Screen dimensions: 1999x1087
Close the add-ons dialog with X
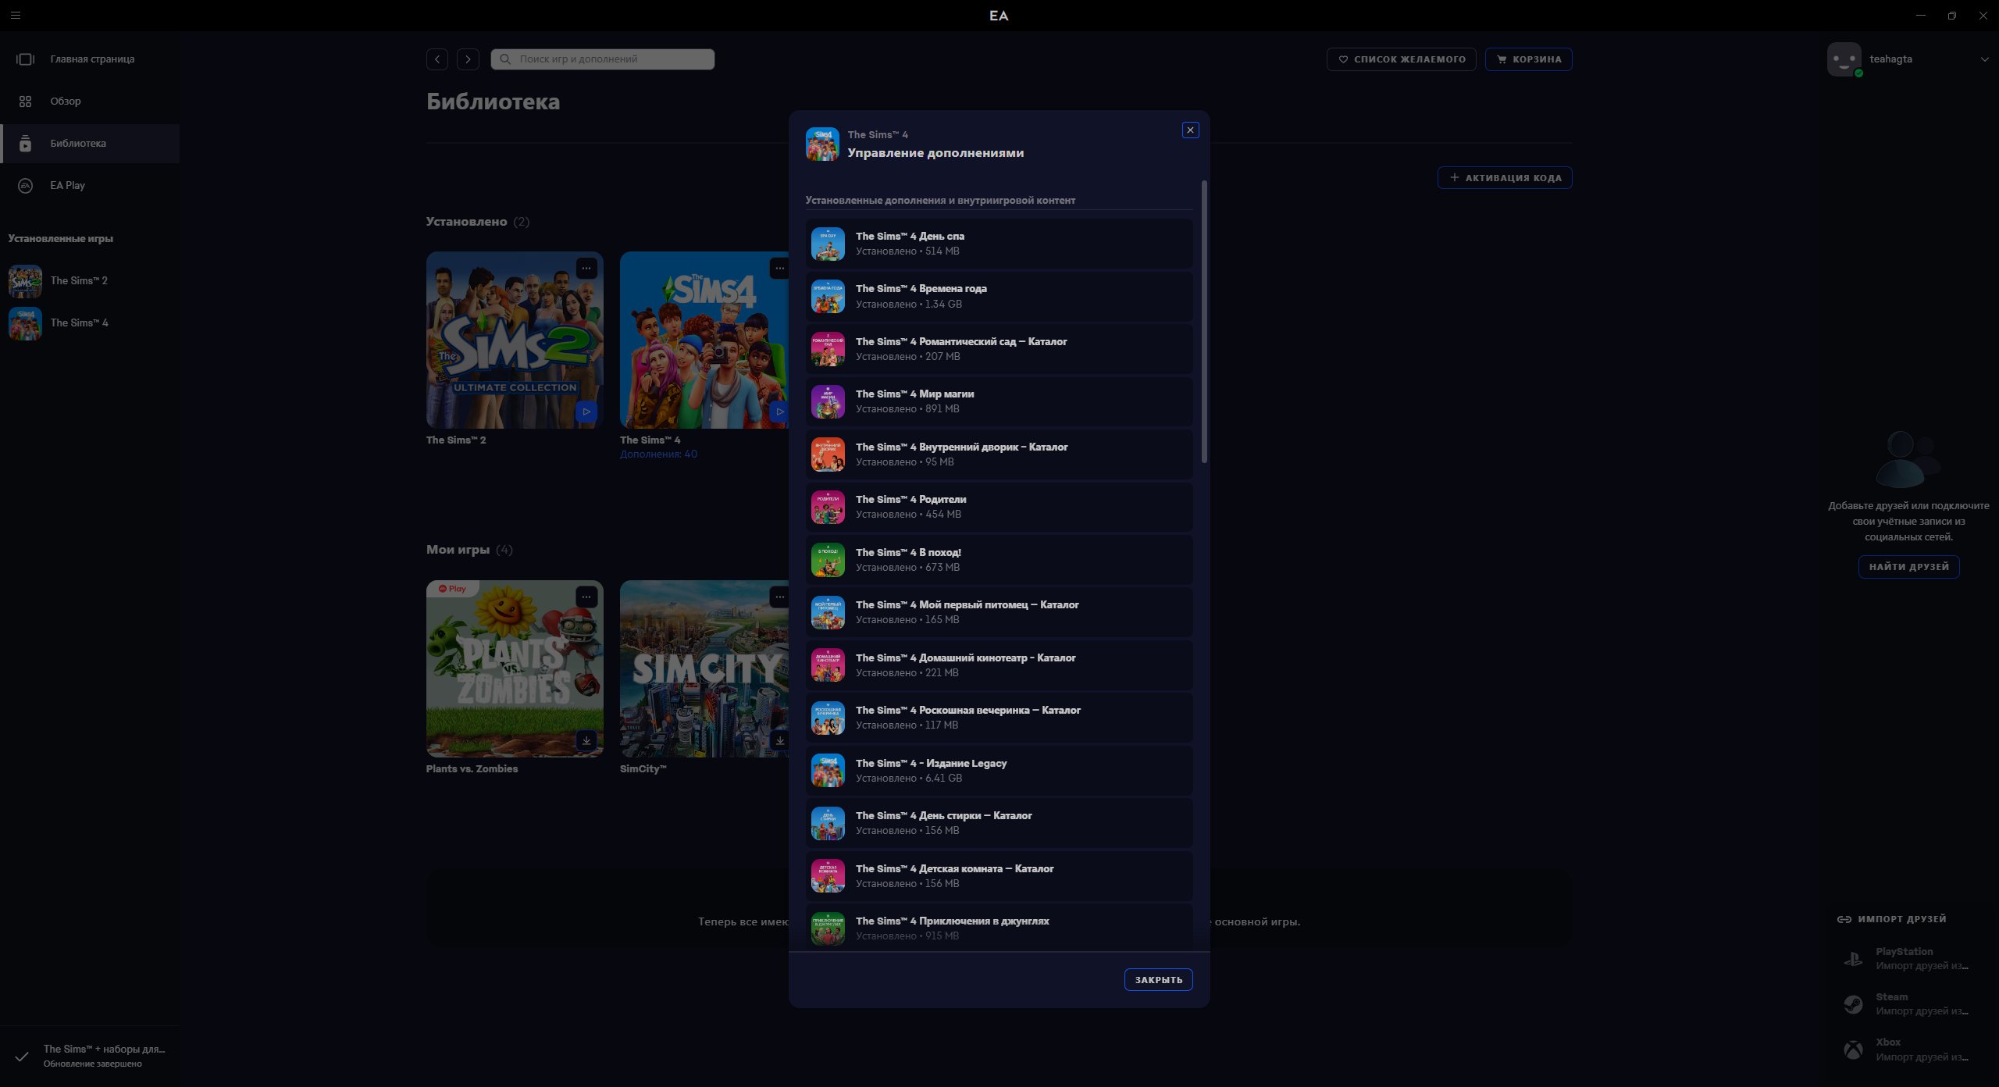click(1190, 130)
